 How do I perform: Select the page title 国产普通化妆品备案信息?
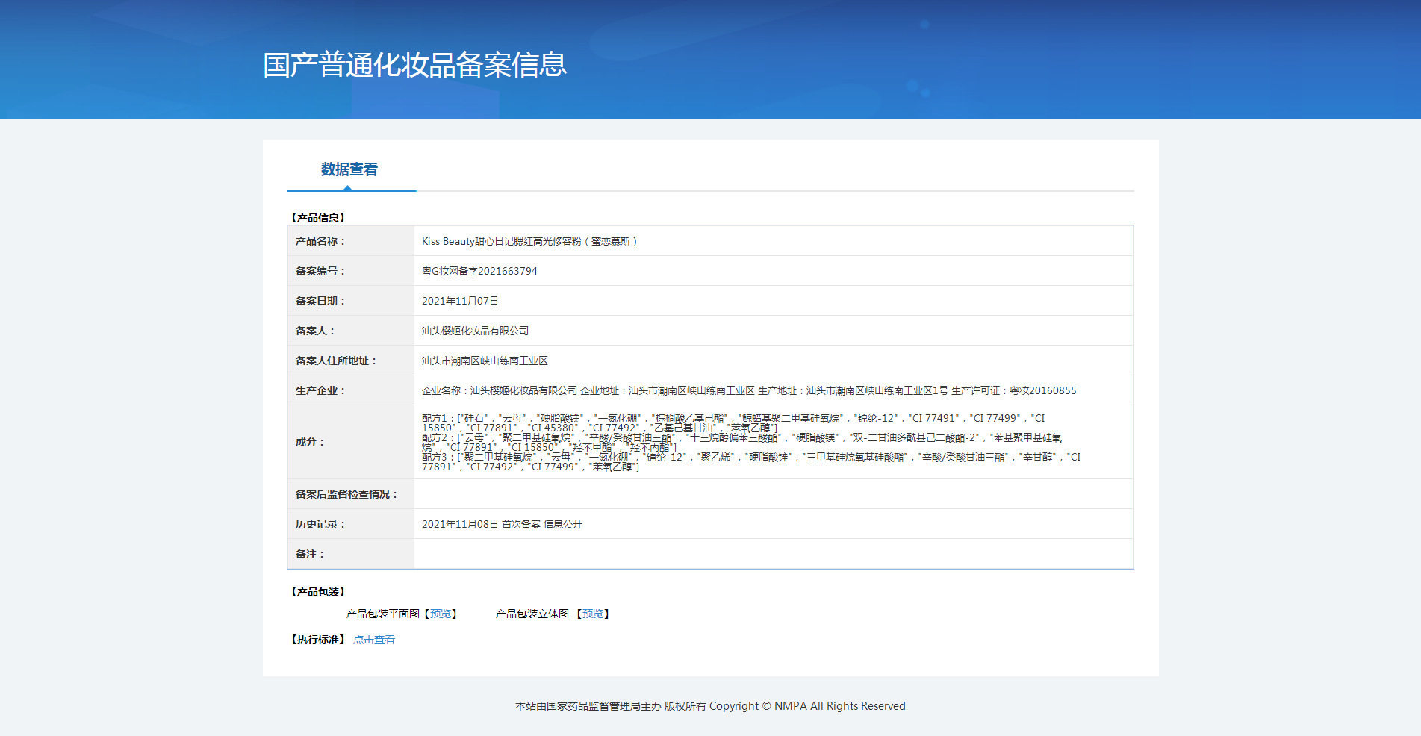(x=415, y=65)
